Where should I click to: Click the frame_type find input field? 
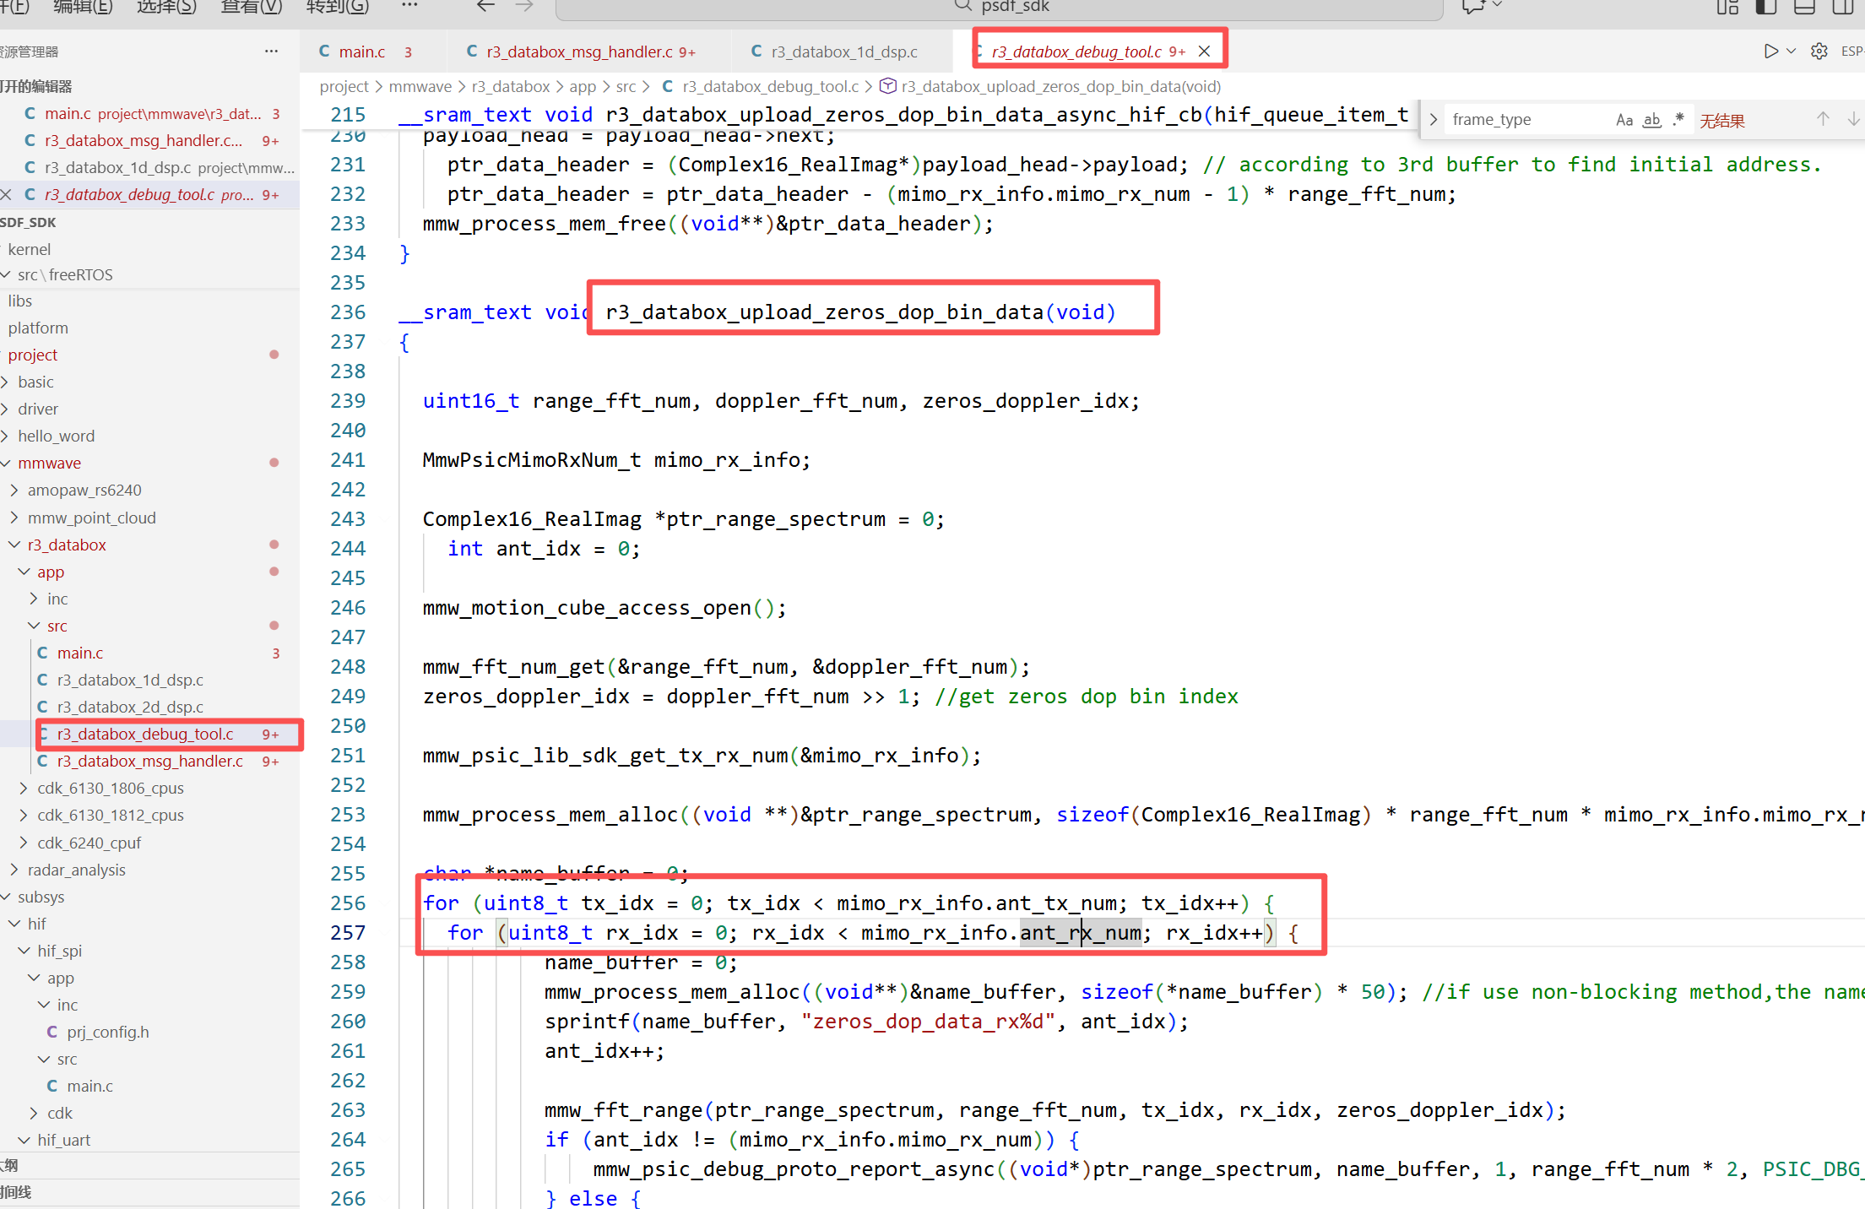click(1528, 120)
